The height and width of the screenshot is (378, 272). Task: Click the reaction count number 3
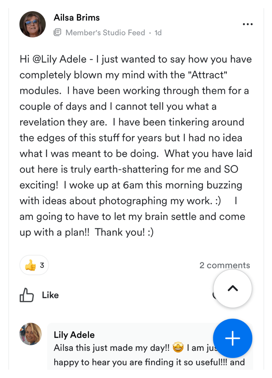(42, 266)
